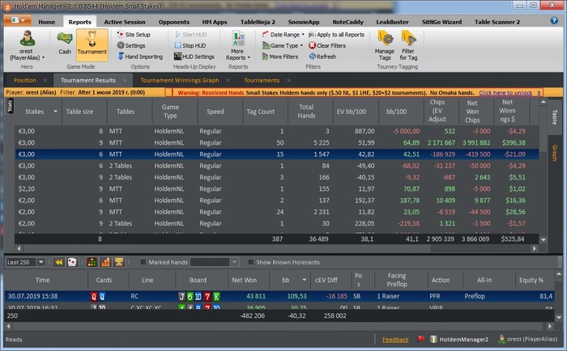
Task: Open Manage Tags
Action: [x=385, y=45]
